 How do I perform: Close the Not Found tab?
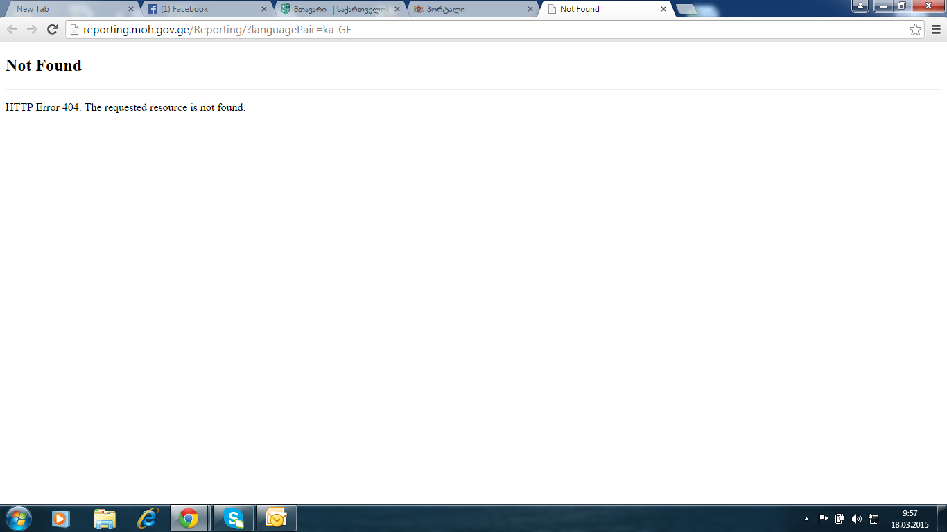(x=663, y=9)
